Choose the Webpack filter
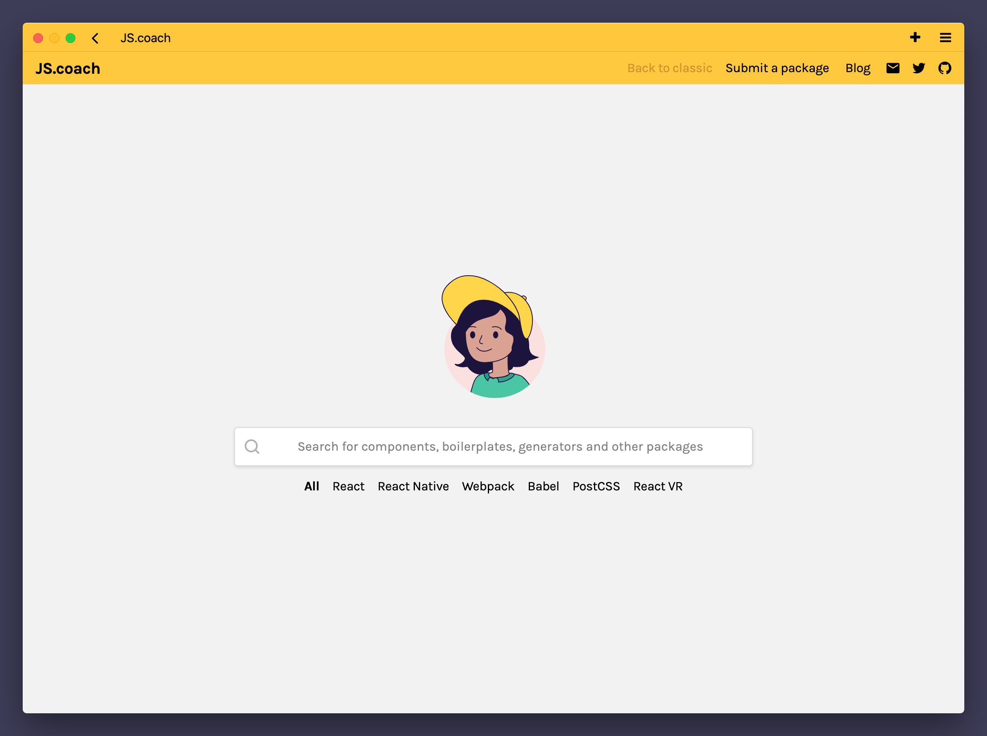 pyautogui.click(x=488, y=486)
